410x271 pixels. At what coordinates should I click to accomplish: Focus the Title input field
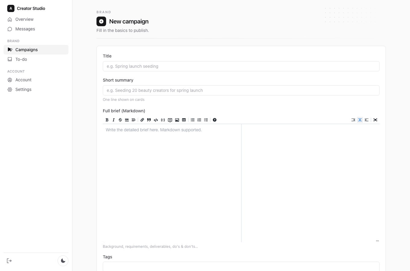[241, 66]
